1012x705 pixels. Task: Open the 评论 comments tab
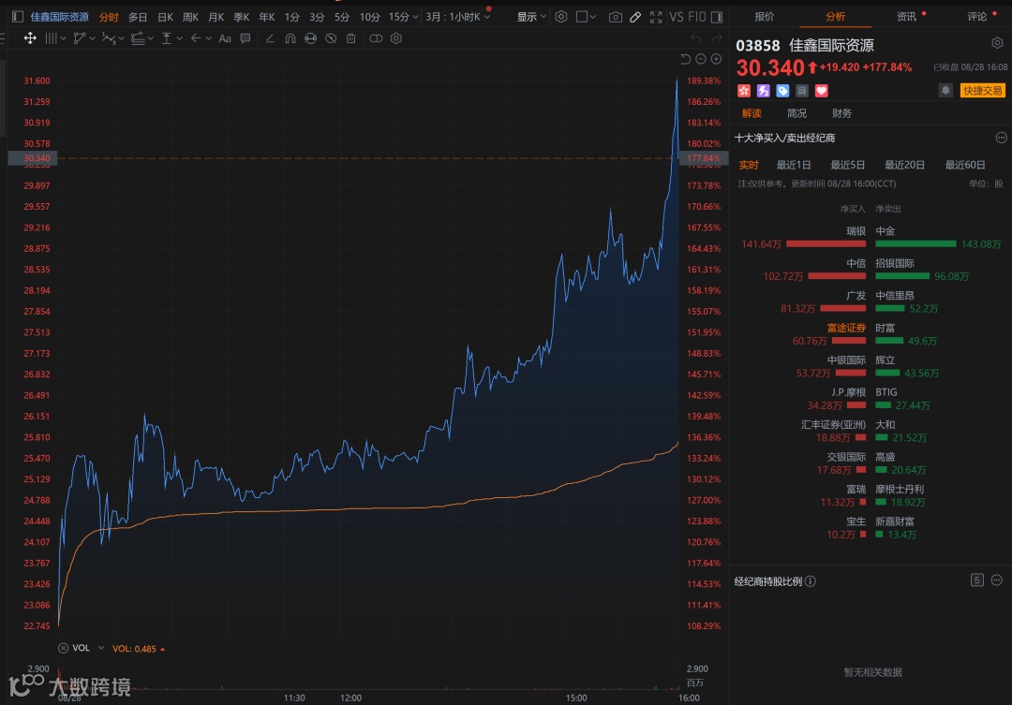(x=977, y=16)
